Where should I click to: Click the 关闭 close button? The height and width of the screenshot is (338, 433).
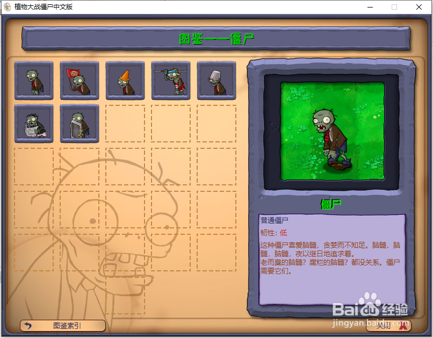point(388,326)
